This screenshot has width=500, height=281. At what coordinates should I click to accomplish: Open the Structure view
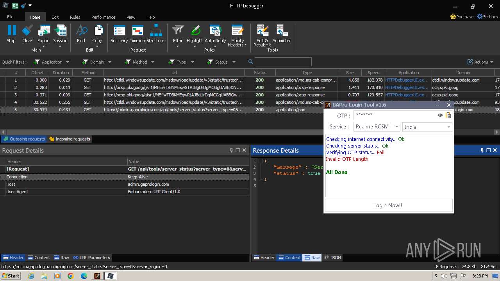pyautogui.click(x=155, y=34)
